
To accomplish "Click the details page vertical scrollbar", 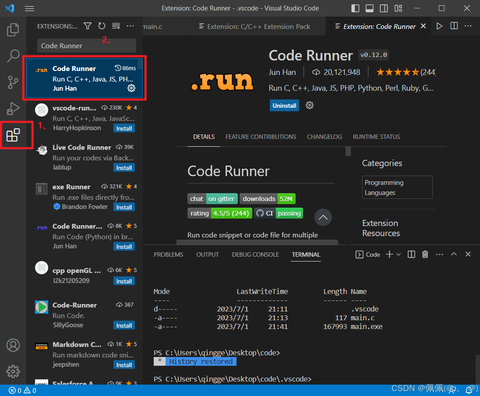I will coord(348,152).
